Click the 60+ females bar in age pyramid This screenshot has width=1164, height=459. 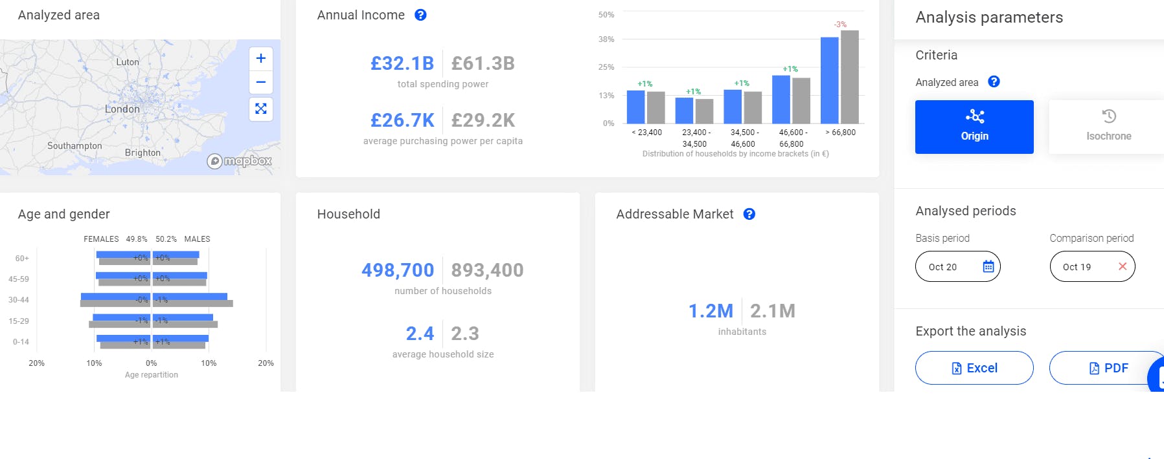123,255
